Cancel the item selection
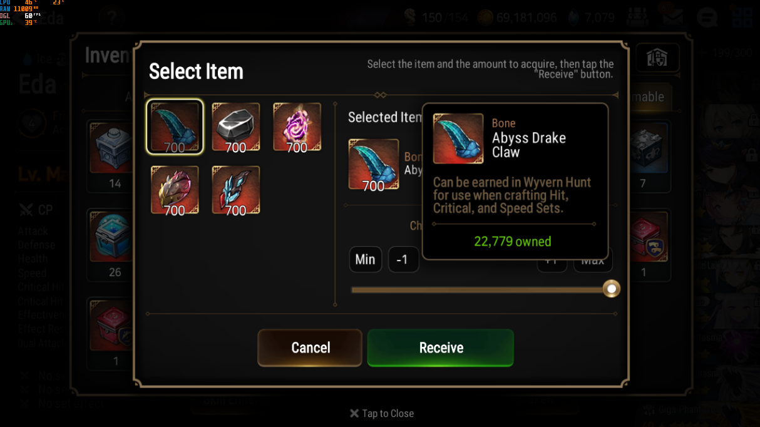This screenshot has width=760, height=427. tap(310, 347)
